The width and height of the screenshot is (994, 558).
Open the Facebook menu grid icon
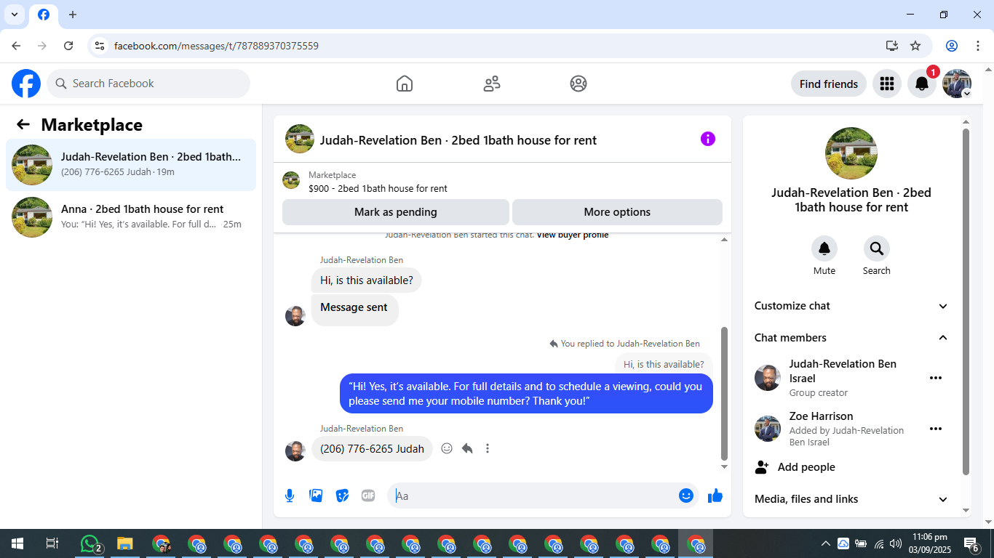tap(886, 84)
